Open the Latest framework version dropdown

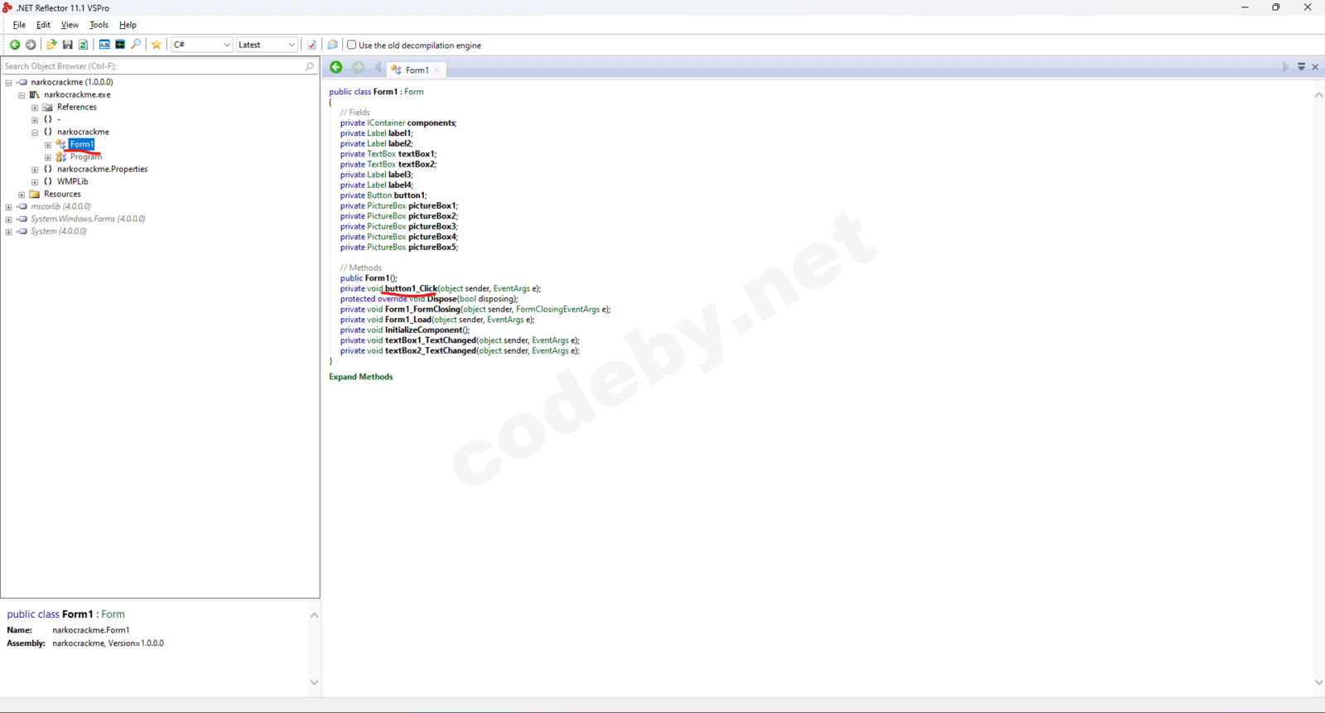267,45
